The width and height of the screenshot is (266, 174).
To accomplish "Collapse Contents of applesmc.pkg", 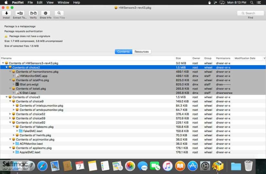I will click(10, 148).
